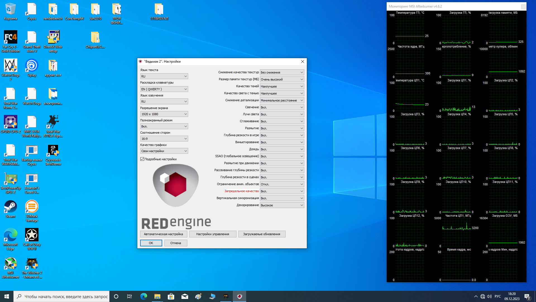Open the Качество теней dropdown

point(282,86)
